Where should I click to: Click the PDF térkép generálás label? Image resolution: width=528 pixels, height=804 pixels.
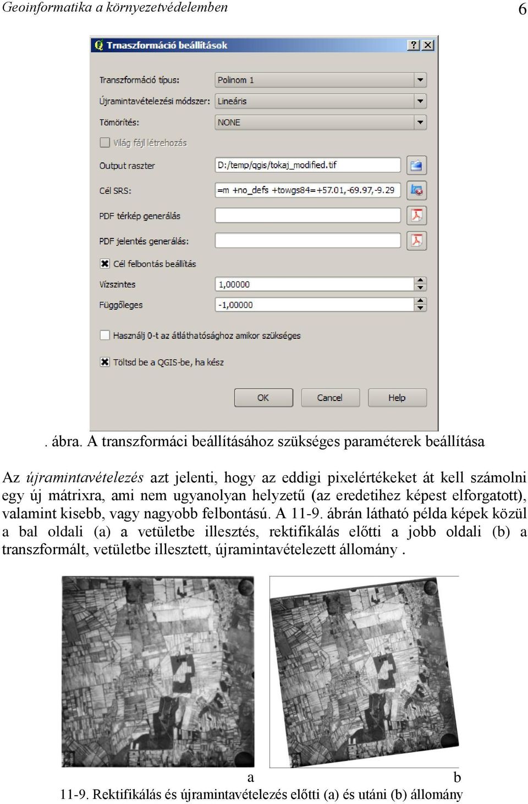point(140,216)
